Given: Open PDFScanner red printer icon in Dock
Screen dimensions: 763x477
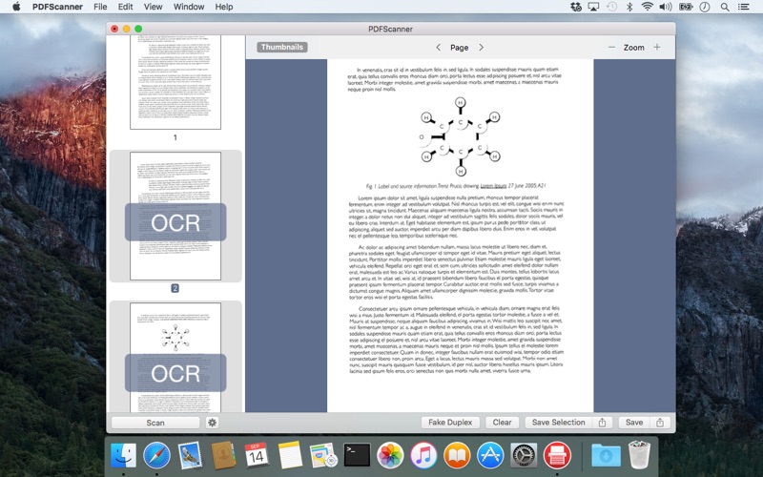Looking at the screenshot, I should (x=557, y=454).
